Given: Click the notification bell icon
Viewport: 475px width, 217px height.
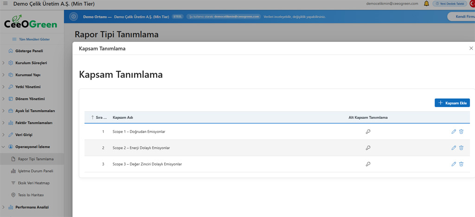Looking at the screenshot, I should click(427, 4).
